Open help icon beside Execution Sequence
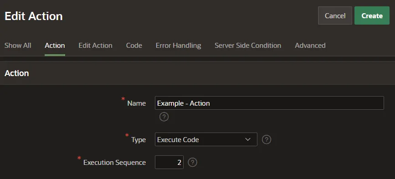This screenshot has height=179, width=395. 193,163
